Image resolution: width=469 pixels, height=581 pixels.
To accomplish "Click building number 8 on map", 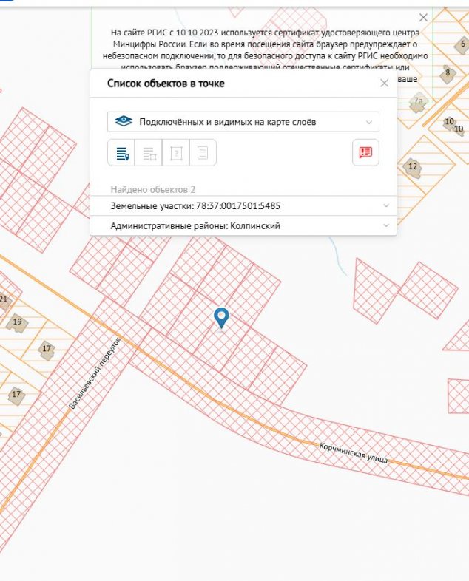I will click(x=447, y=72).
